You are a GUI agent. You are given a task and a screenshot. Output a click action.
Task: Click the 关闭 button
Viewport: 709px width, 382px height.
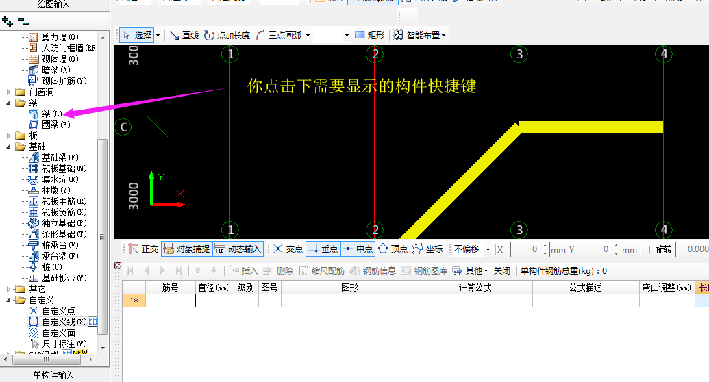(x=502, y=271)
